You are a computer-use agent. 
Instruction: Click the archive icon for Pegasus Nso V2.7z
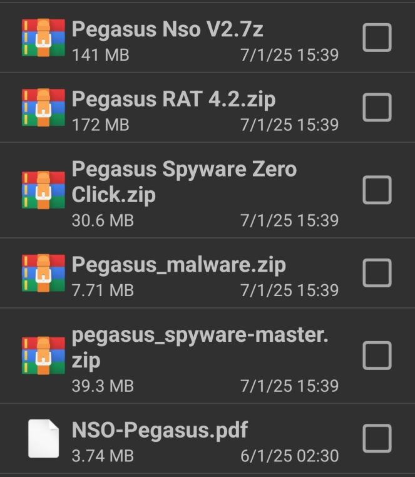click(43, 38)
